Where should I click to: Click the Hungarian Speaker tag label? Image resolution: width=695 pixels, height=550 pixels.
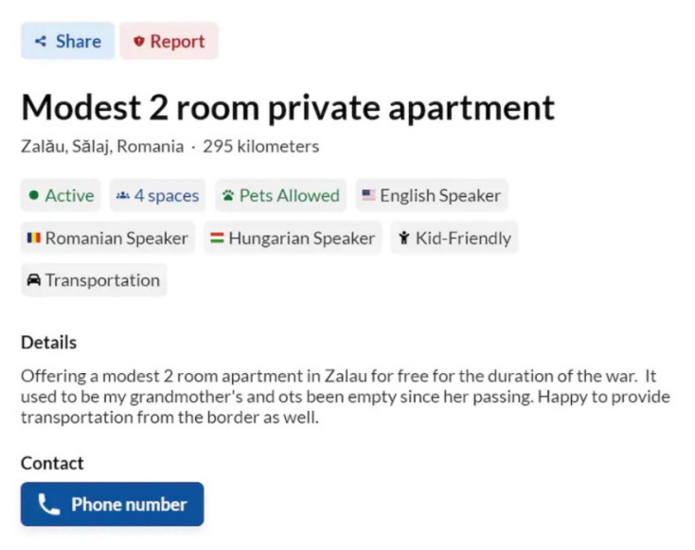point(301,239)
